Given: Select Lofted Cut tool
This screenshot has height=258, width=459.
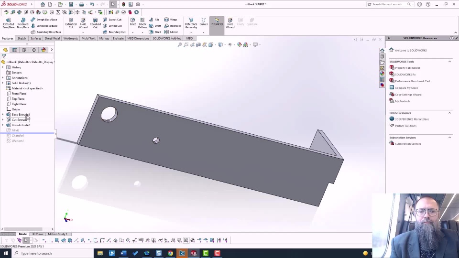Looking at the screenshot, I should (112, 26).
